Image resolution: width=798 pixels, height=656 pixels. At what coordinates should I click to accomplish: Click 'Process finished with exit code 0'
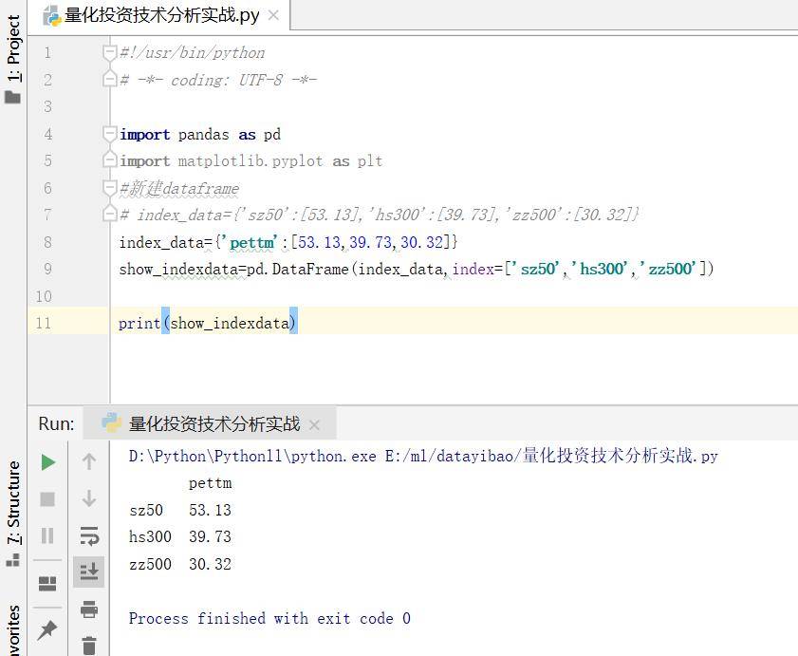(269, 618)
